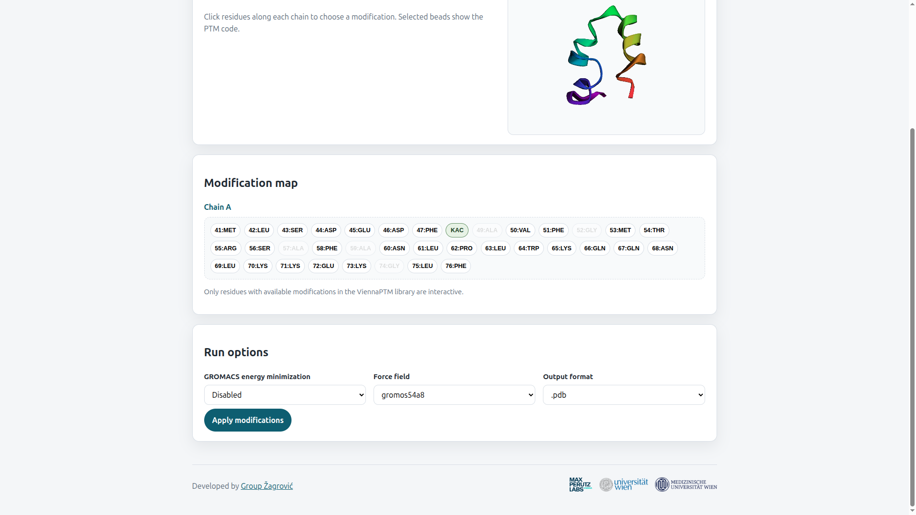
Task: Open the Group Žagrović link
Action: click(267, 486)
